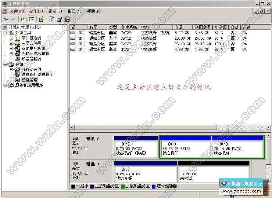Select the (F:) 4.88 GB NTFS partition block

click(145, 172)
